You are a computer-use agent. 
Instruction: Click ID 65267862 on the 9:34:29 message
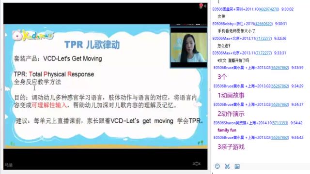click(279, 86)
